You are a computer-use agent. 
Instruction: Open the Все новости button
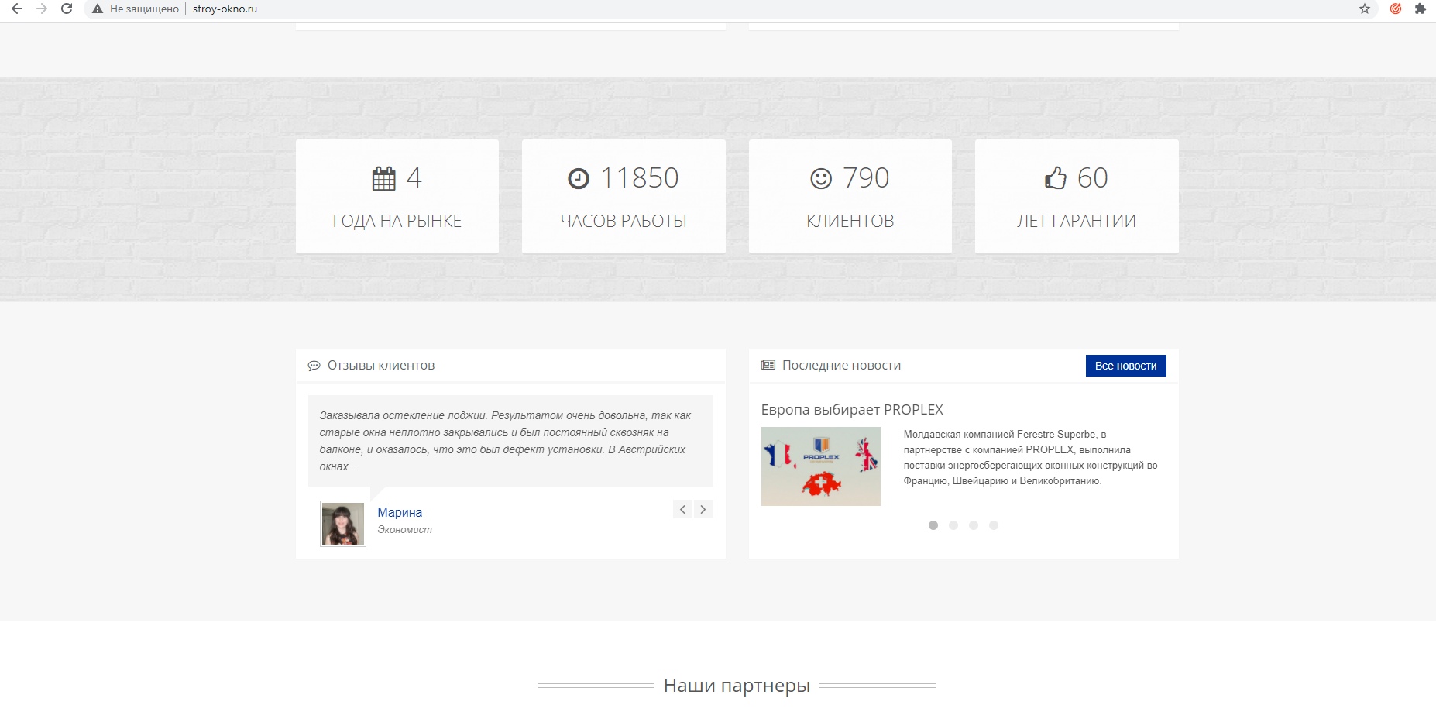1125,366
